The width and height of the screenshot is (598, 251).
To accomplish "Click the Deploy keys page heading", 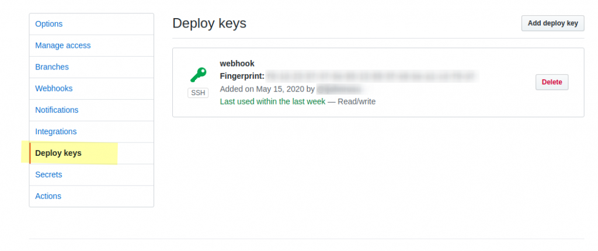I will click(210, 23).
